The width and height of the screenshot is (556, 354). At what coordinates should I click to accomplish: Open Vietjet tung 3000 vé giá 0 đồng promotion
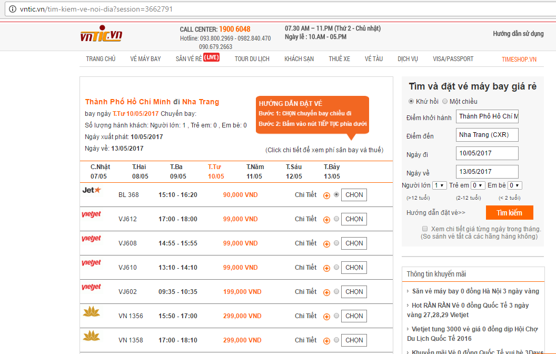473,334
